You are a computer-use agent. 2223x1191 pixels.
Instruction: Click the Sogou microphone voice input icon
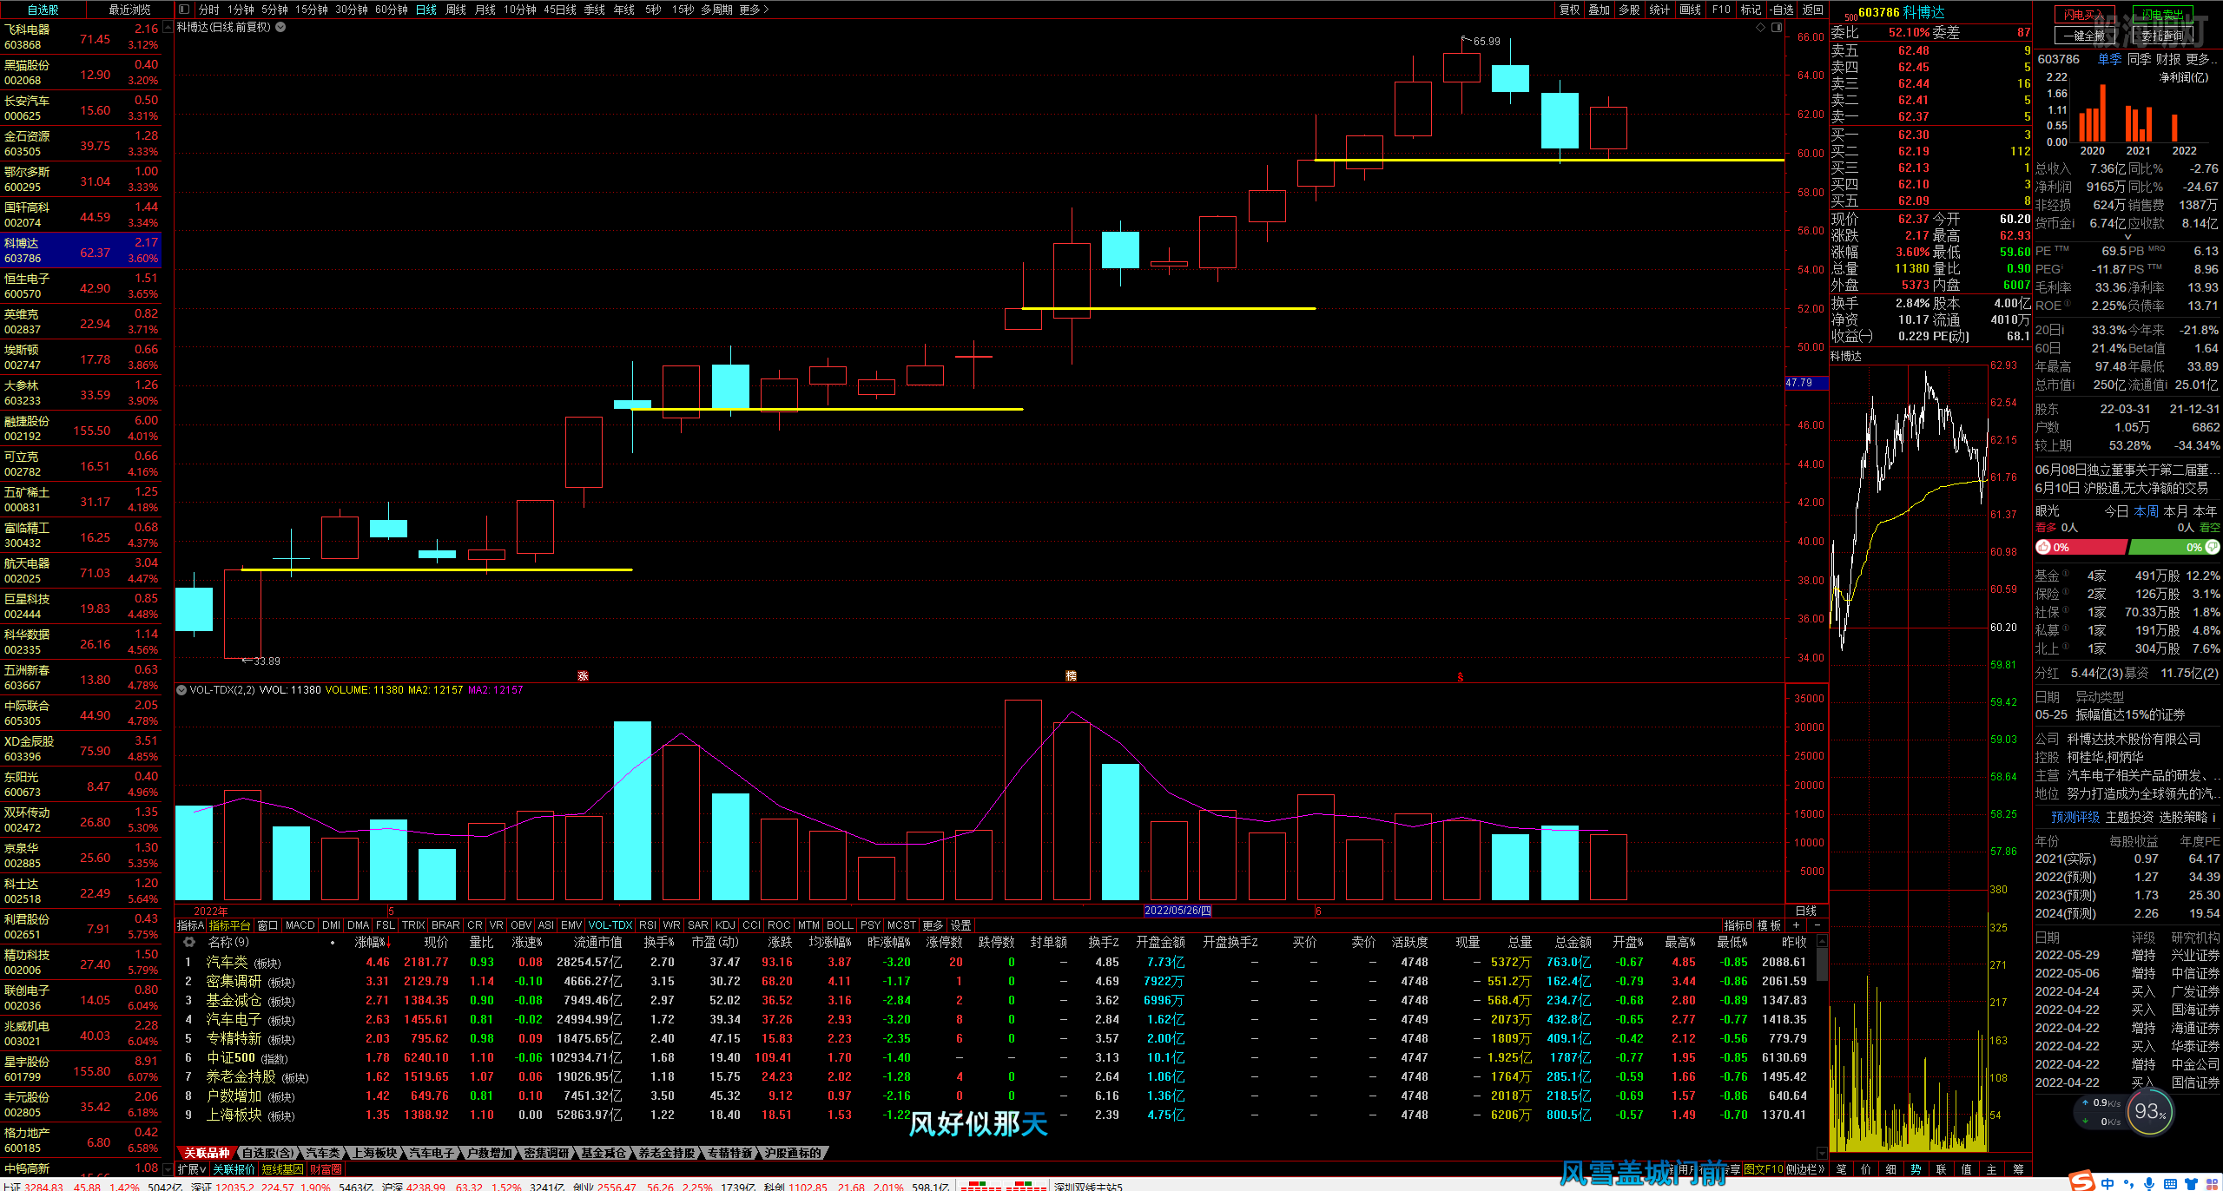click(2148, 1183)
